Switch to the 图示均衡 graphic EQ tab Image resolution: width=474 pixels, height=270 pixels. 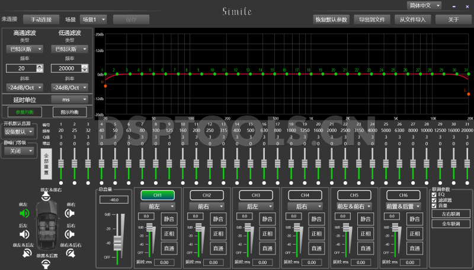(69, 111)
